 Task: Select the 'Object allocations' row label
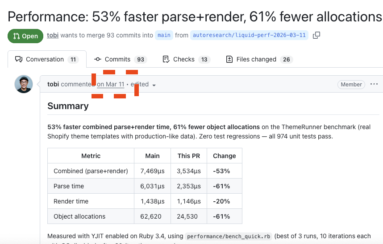[91, 216]
